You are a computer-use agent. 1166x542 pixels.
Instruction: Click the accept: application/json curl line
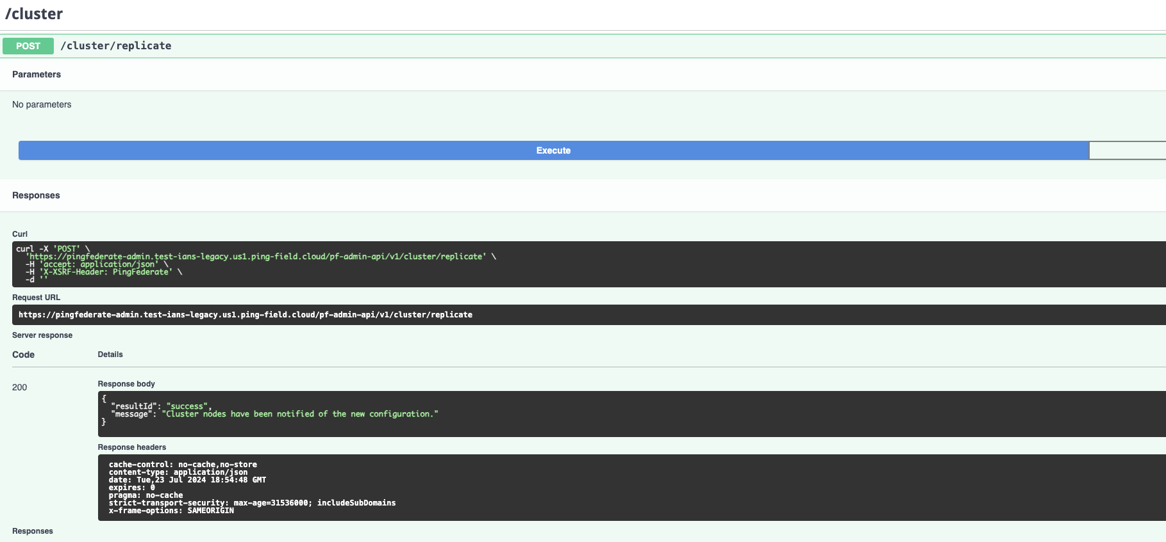(97, 264)
